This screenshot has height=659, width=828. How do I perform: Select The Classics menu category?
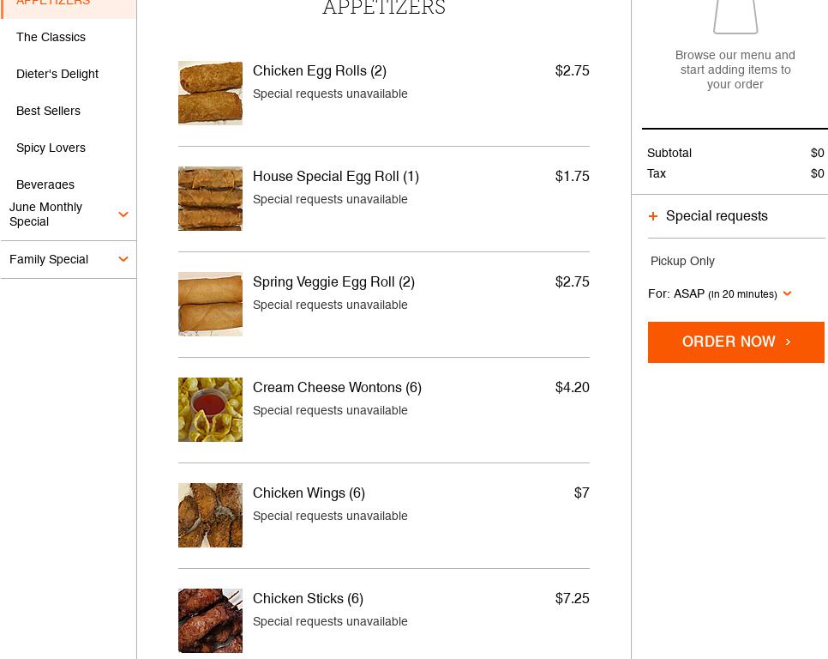click(x=51, y=37)
